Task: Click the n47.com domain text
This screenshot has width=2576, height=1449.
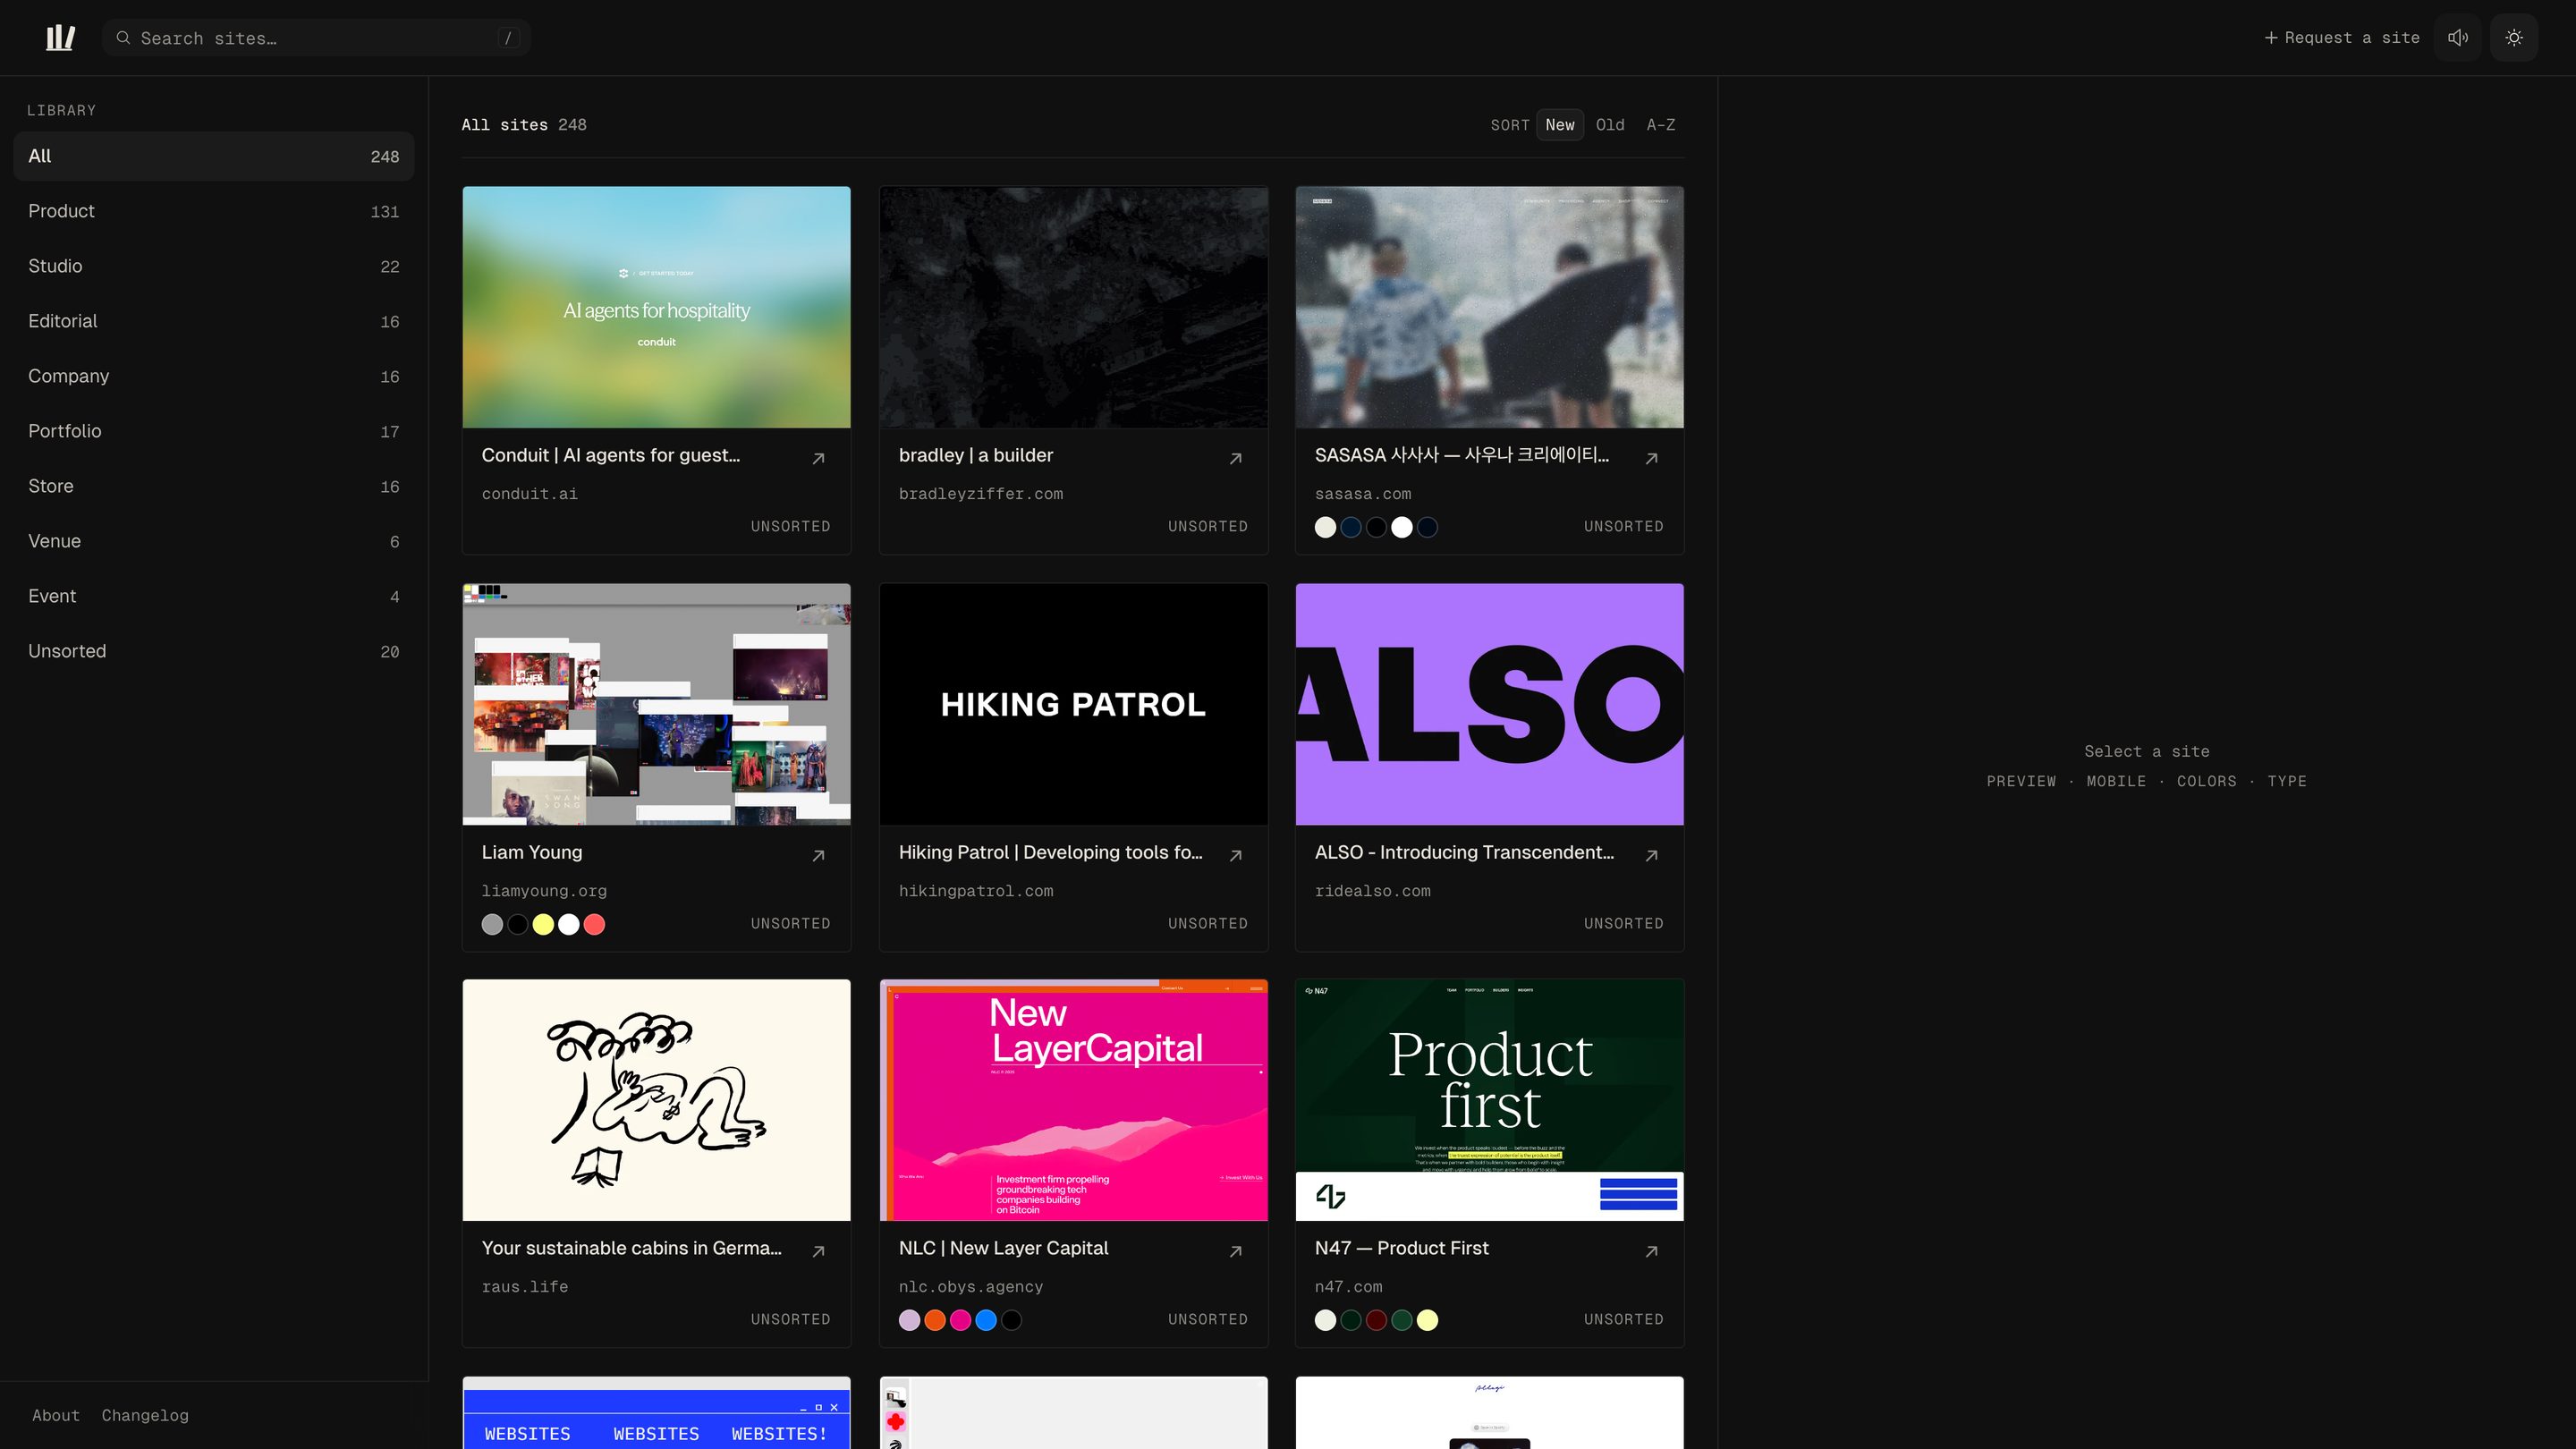Action: (x=1348, y=1287)
